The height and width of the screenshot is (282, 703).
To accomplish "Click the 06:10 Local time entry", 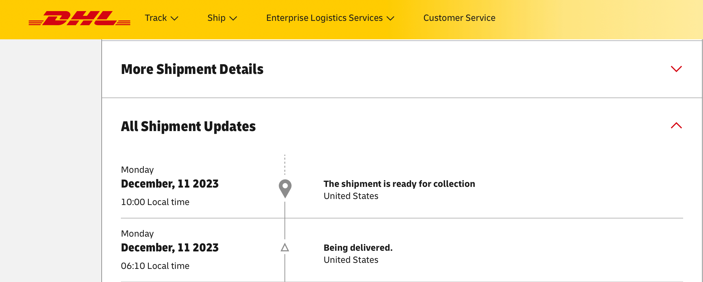I will (155, 266).
